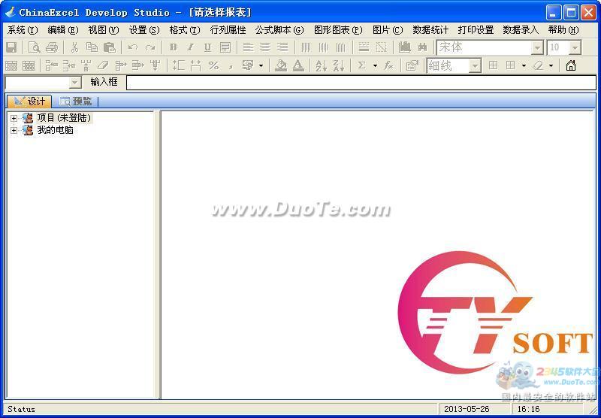
Task: Click the border eraser icon
Action: (538, 66)
